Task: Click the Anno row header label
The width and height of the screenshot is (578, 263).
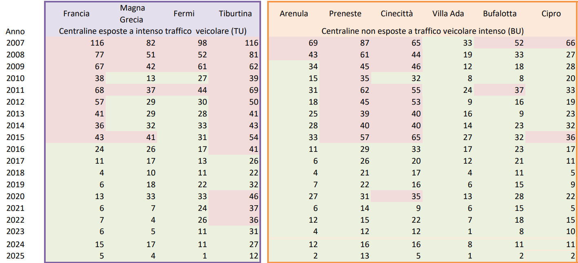Action: point(15,31)
